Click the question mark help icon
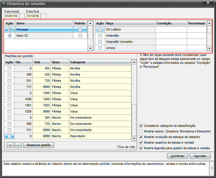 [x=212, y=168]
